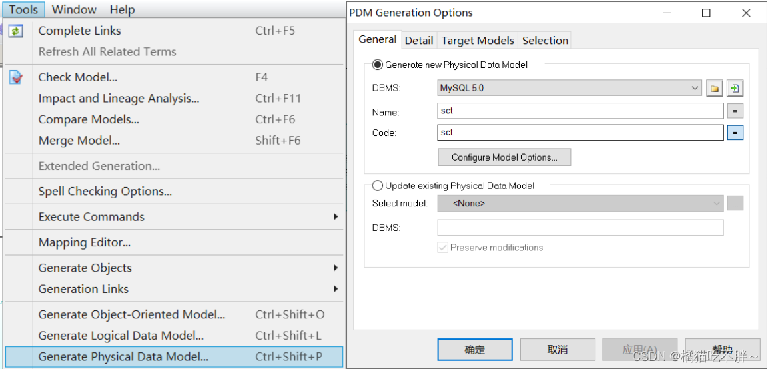Toggle the Preserve modifications checkbox
This screenshot has height=369, width=768.
coord(443,248)
